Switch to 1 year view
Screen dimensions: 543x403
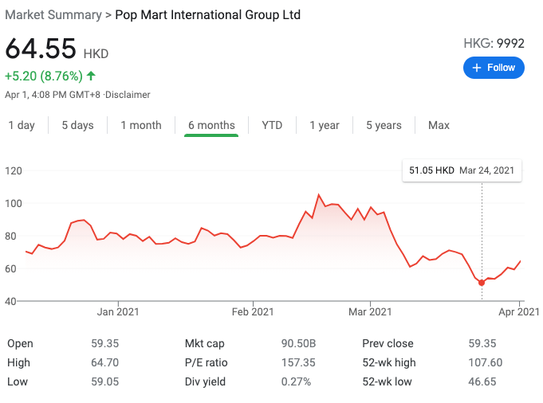(x=325, y=125)
